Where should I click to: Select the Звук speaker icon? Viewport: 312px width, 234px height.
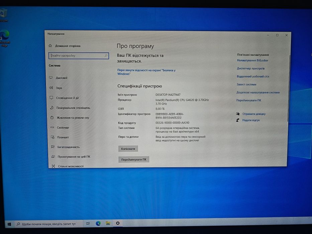coord(51,88)
